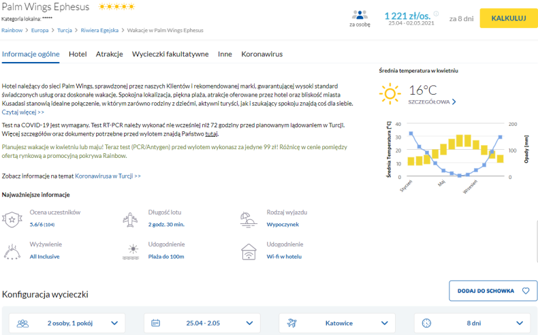538x335 pixels.
Task: Click the 'za 8 dni' text
Action: click(461, 18)
